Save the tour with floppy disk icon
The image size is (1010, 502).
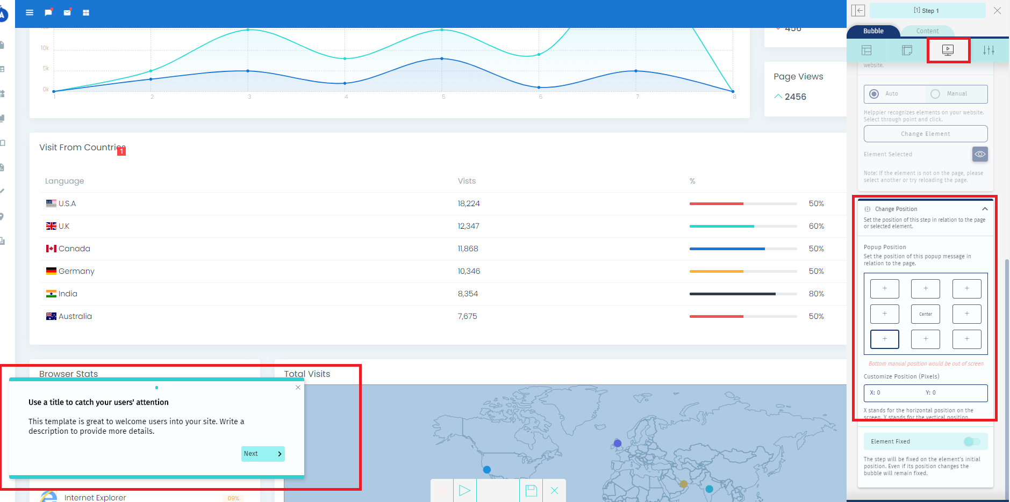(x=531, y=490)
